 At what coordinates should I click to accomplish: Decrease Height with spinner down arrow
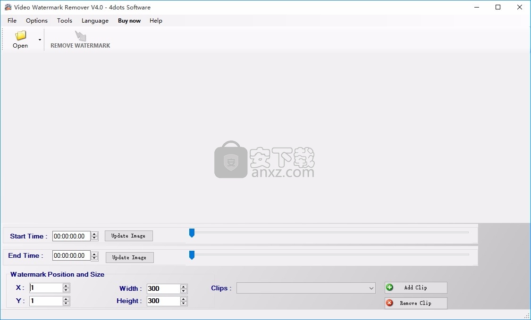(184, 304)
